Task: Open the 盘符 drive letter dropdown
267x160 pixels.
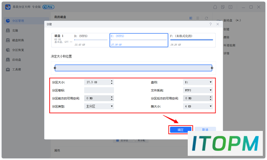Action: pos(198,82)
